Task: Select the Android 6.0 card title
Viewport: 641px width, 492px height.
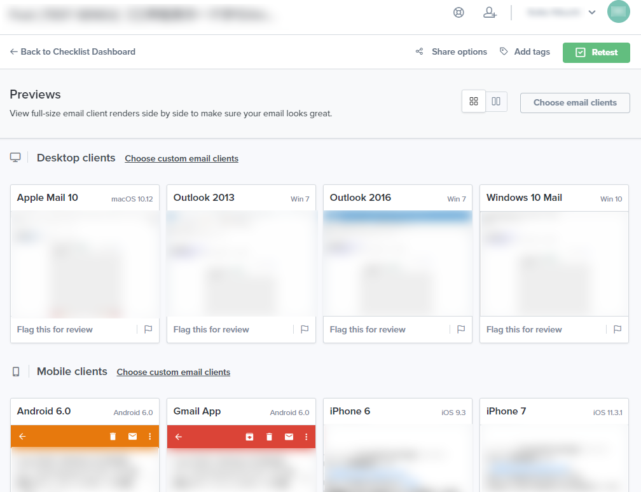Action: tap(44, 411)
